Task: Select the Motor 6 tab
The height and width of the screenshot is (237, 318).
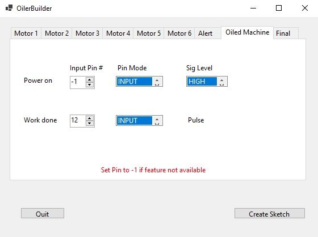Action: [179, 33]
